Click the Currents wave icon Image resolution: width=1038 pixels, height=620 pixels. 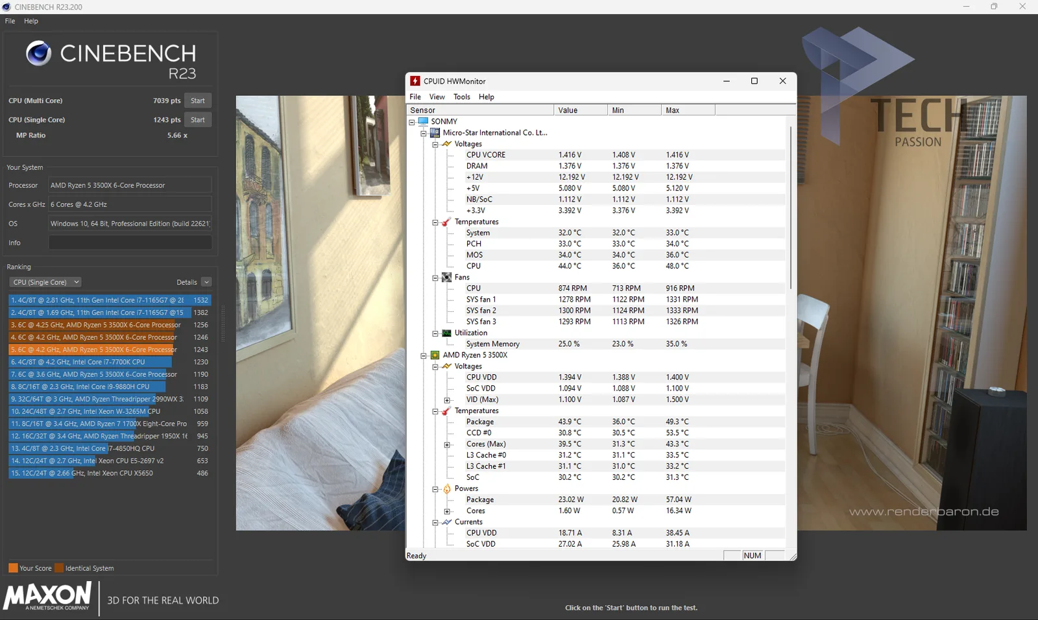coord(446,522)
